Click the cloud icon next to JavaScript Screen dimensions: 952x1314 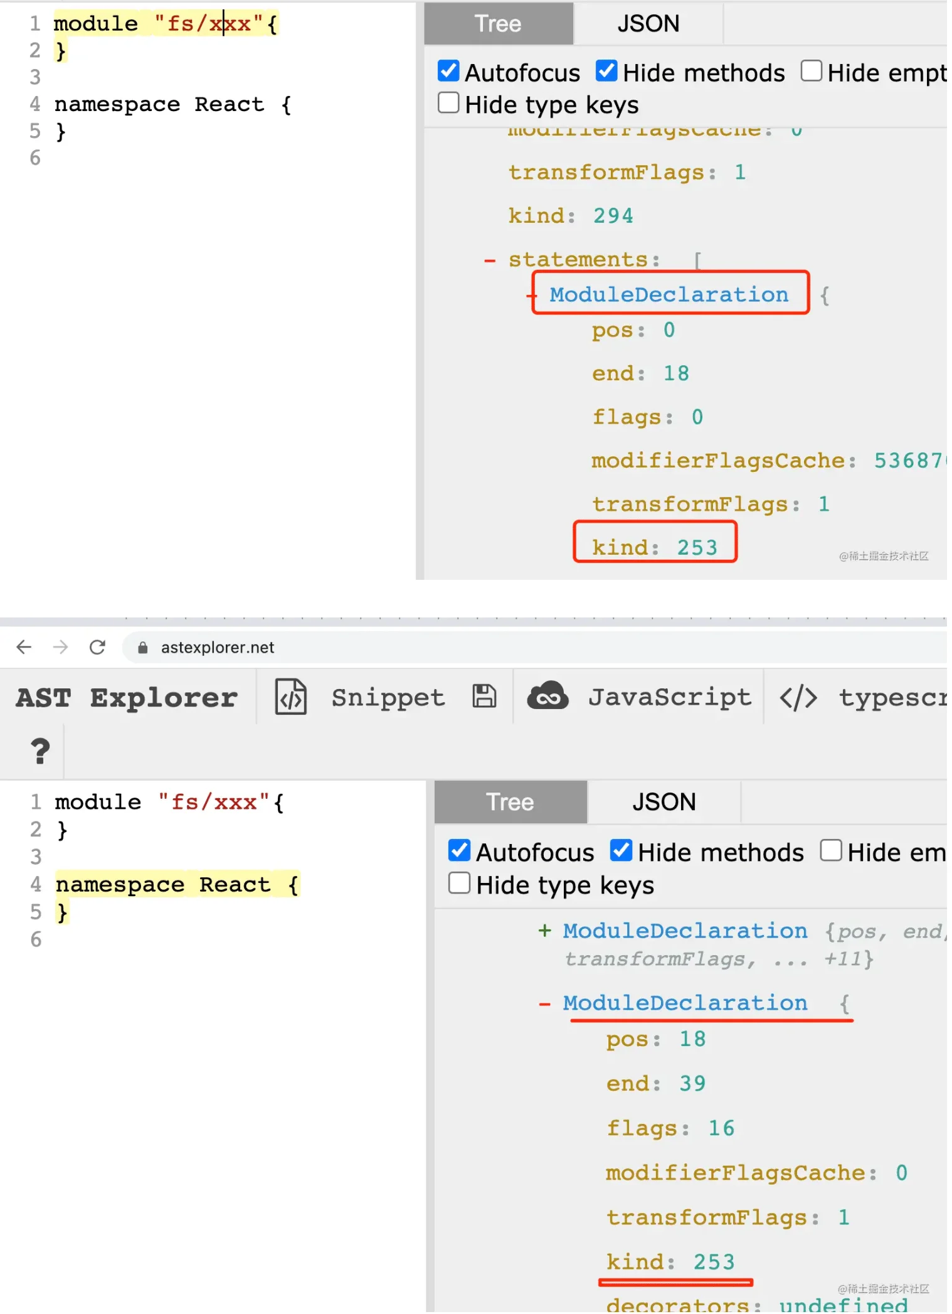tap(547, 697)
